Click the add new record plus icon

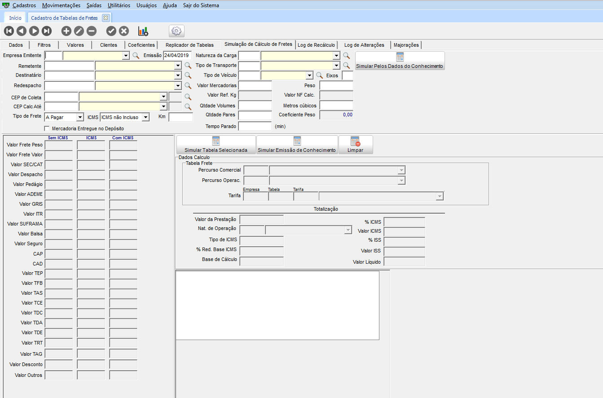pos(66,31)
